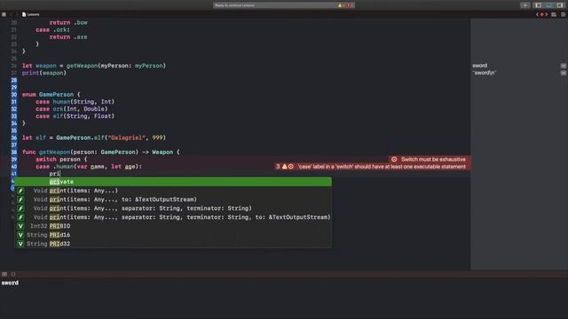Choose print(items: Any...) completion

point(173,191)
